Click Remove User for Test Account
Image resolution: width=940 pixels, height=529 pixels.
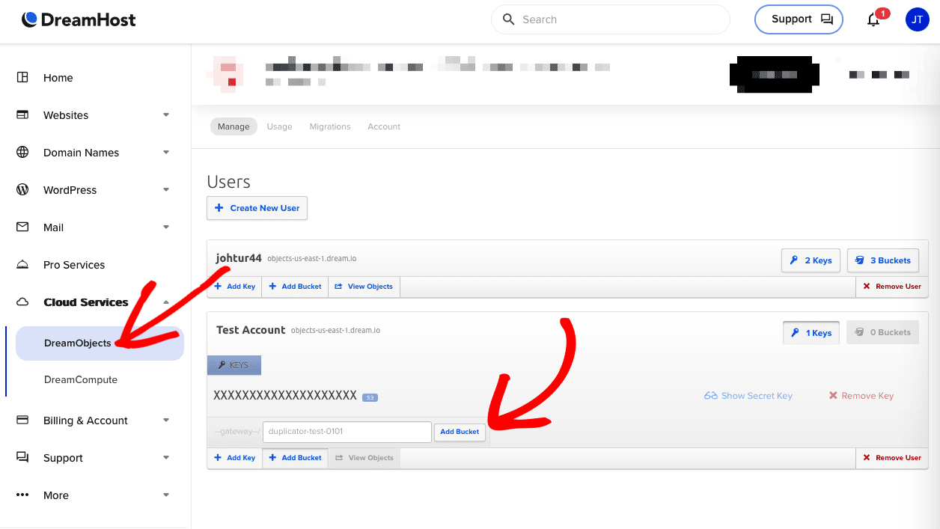pos(892,458)
